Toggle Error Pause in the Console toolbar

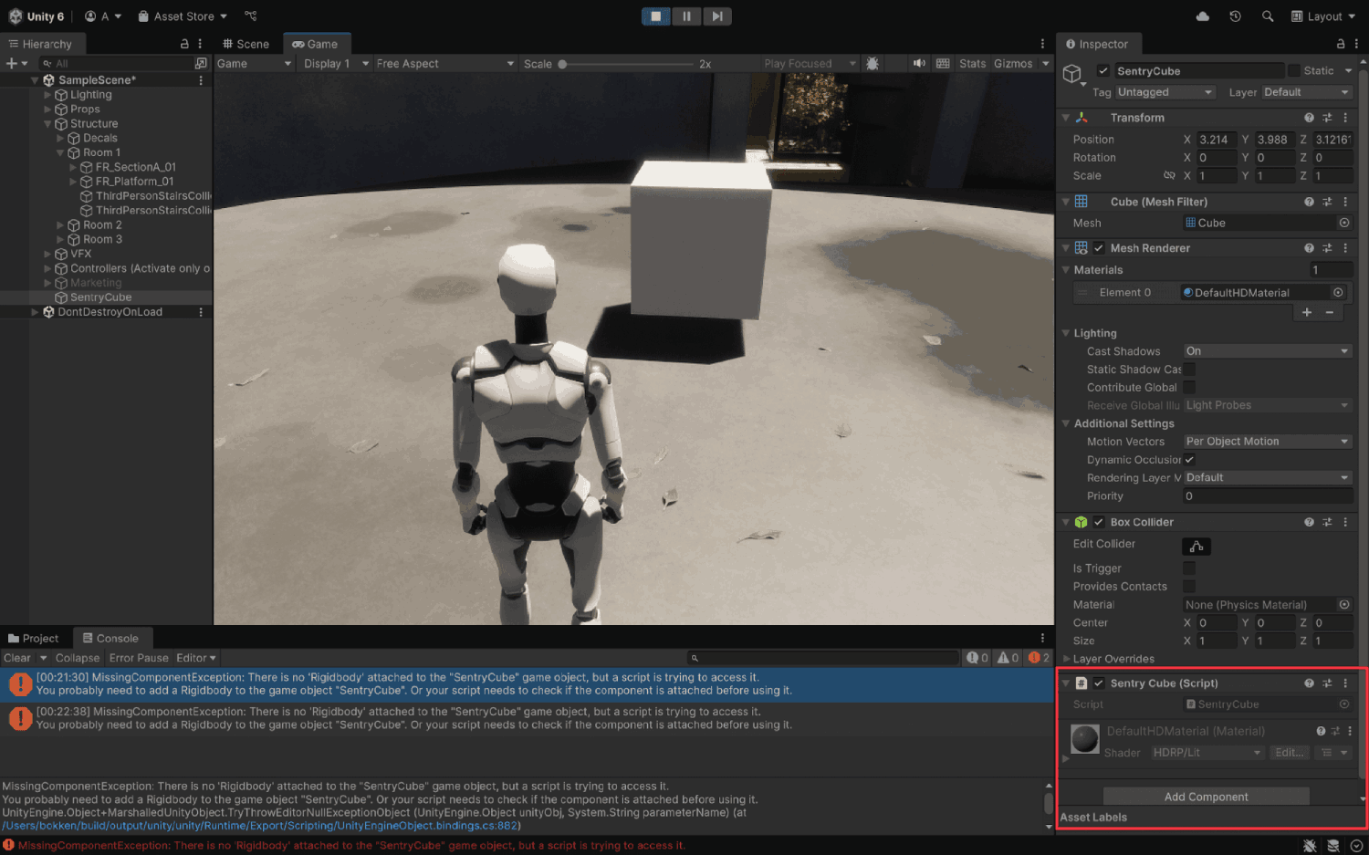tap(139, 657)
